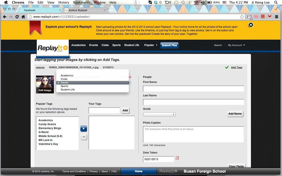Select Sports in the category dropdown
This screenshot has height=176, width=282.
tap(64, 86)
